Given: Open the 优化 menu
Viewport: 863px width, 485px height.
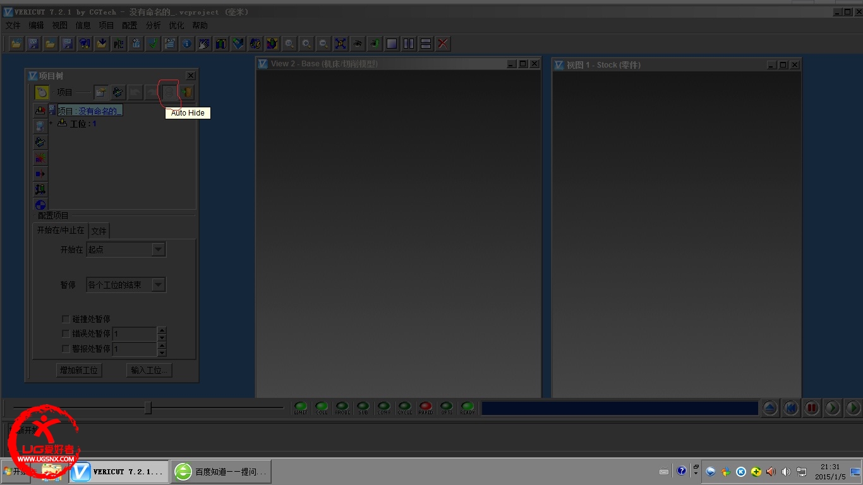Looking at the screenshot, I should (176, 25).
